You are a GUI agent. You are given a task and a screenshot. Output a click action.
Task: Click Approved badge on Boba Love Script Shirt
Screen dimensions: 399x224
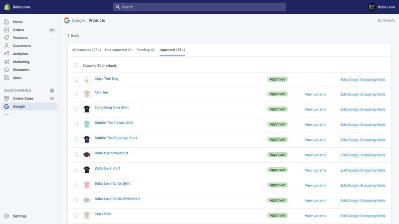(x=277, y=185)
